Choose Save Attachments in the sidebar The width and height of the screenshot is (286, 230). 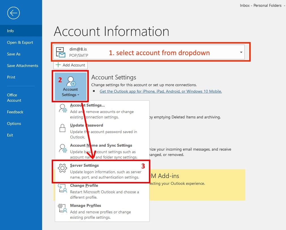pos(21,66)
